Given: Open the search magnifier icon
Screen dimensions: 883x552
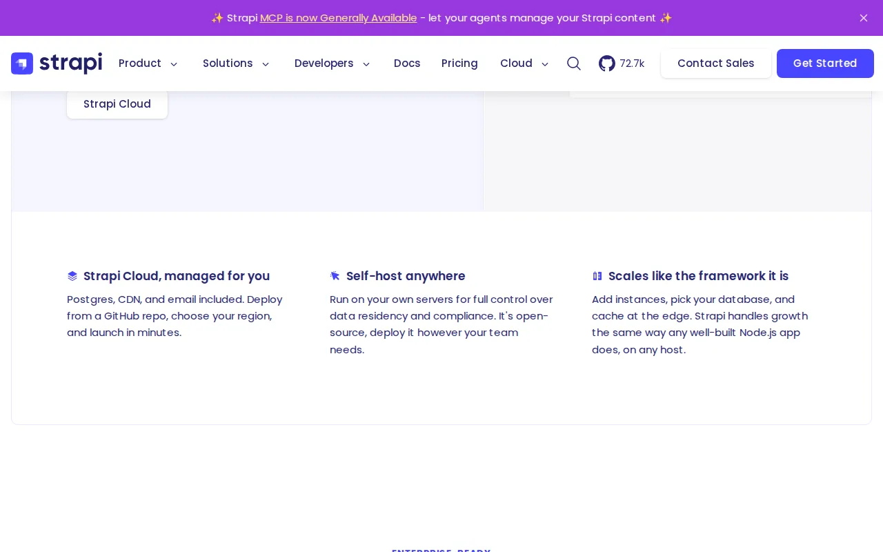Looking at the screenshot, I should click(x=574, y=63).
